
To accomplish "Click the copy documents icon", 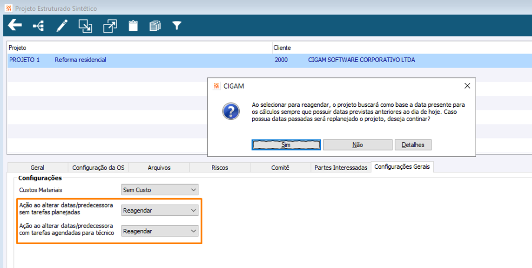I will click(155, 26).
